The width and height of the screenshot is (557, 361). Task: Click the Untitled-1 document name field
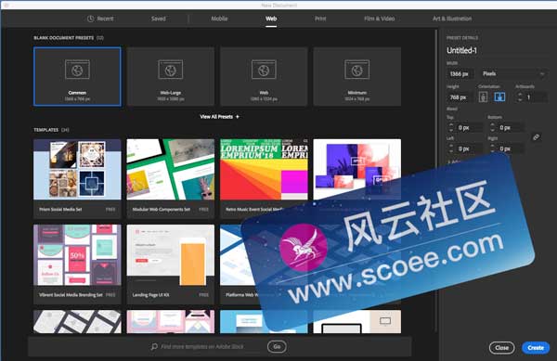click(498, 50)
